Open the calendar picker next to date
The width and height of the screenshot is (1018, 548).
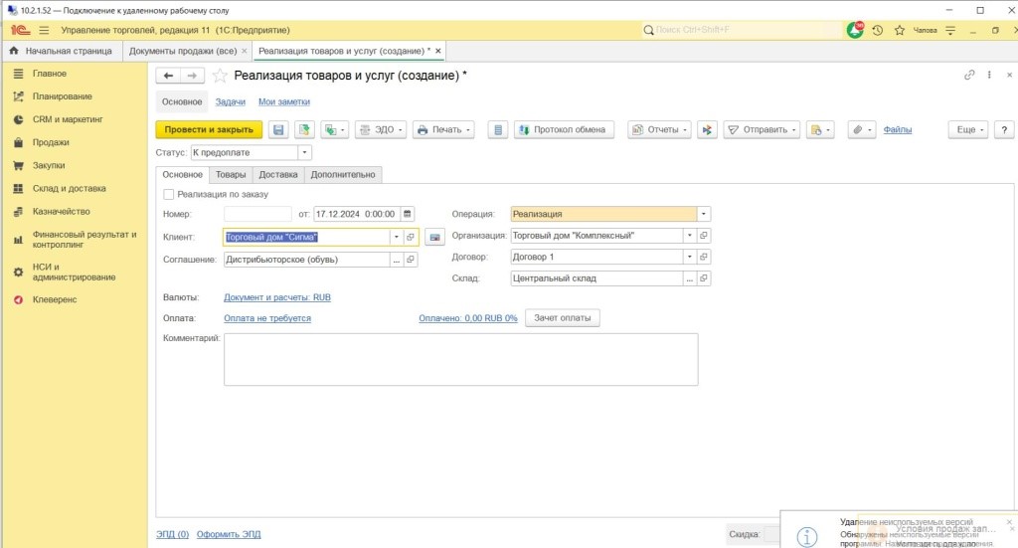[x=408, y=214]
